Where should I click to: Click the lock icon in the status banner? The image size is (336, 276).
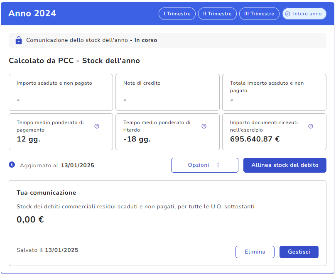(18, 40)
